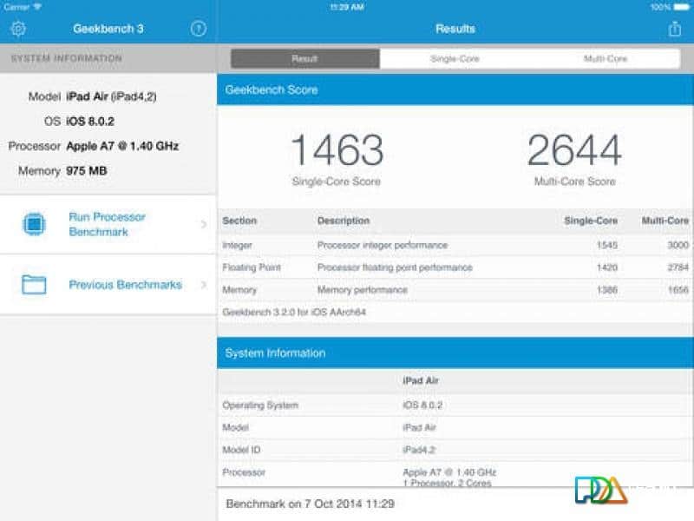Tap the 1463 Single-Core Score

pyautogui.click(x=336, y=152)
